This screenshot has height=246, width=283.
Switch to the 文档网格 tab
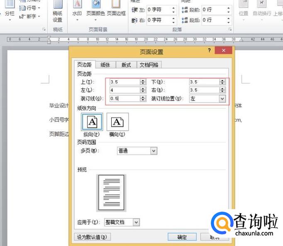[x=149, y=65]
